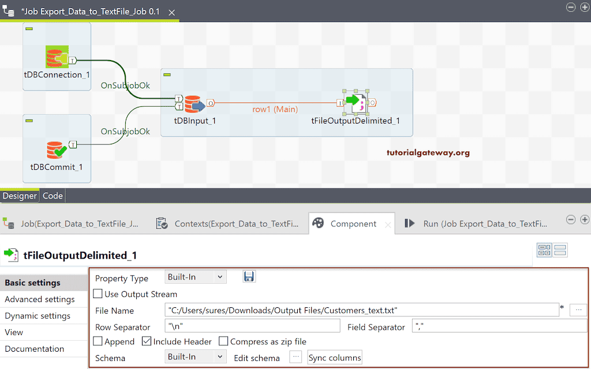Open Dynamic settings section
The height and width of the screenshot is (369, 591).
[44, 316]
